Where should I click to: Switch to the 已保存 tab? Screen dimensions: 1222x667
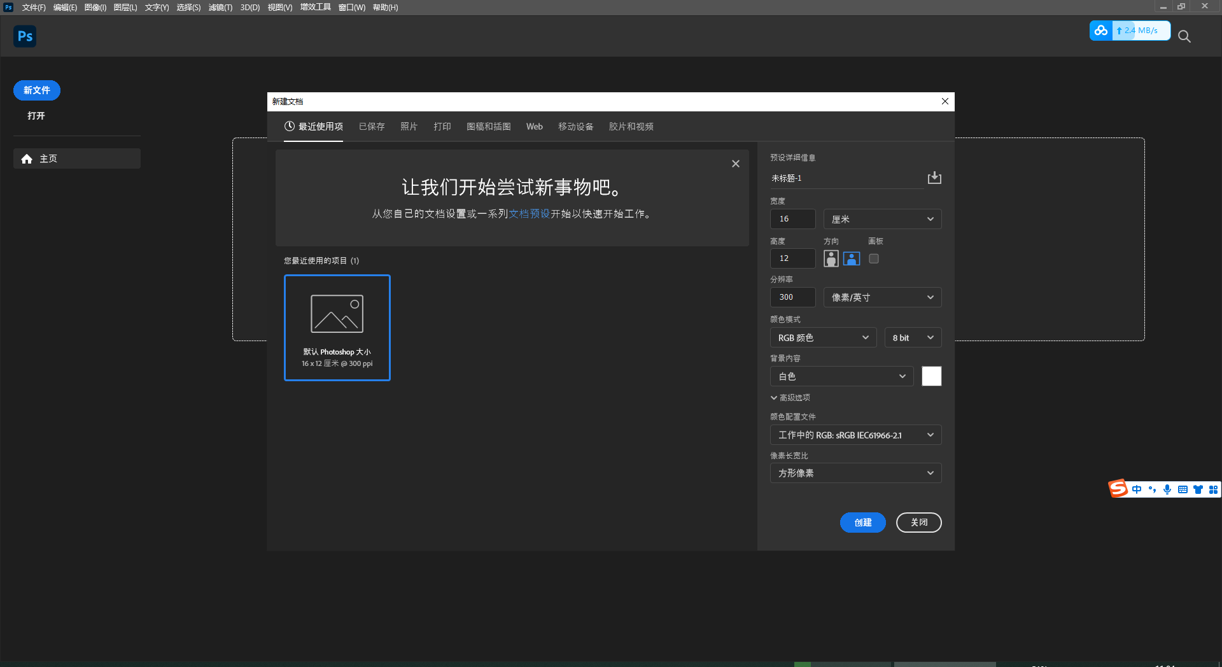(x=372, y=127)
